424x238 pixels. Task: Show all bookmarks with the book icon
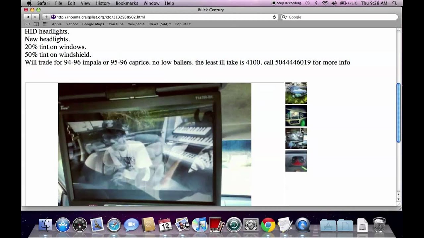[x=36, y=24]
